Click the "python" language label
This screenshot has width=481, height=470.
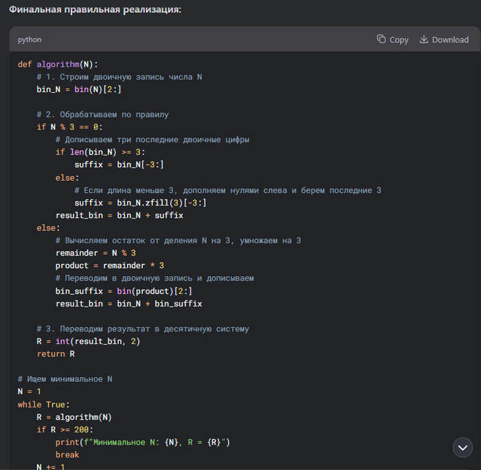click(x=30, y=40)
